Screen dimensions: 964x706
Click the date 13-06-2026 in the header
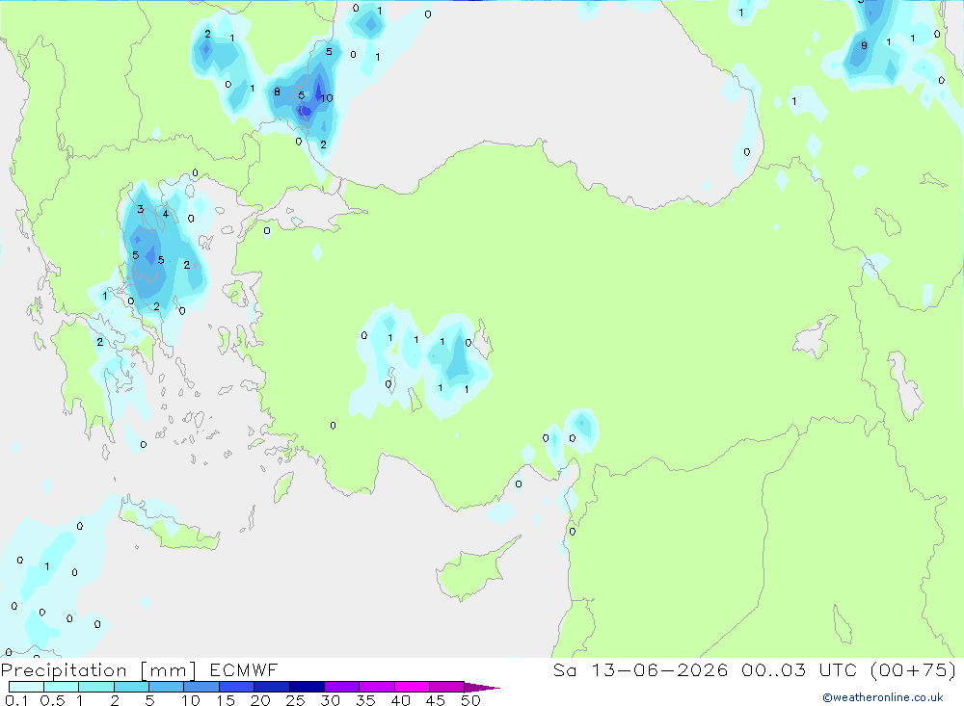(x=659, y=670)
